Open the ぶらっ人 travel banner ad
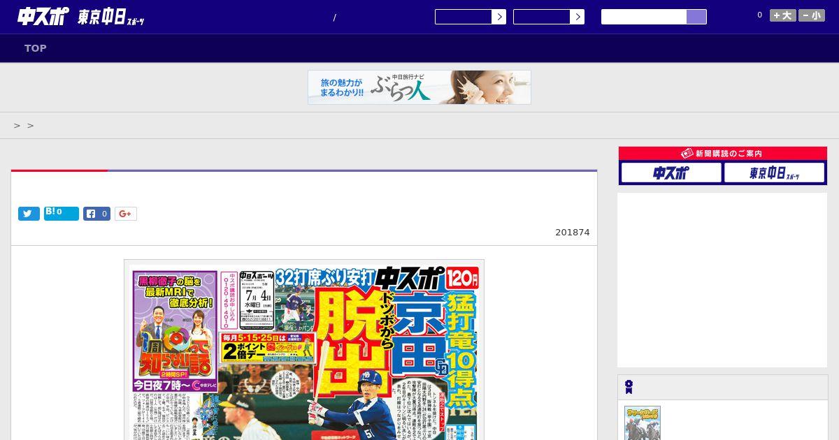Viewport: 839px width, 440px height. tap(419, 87)
